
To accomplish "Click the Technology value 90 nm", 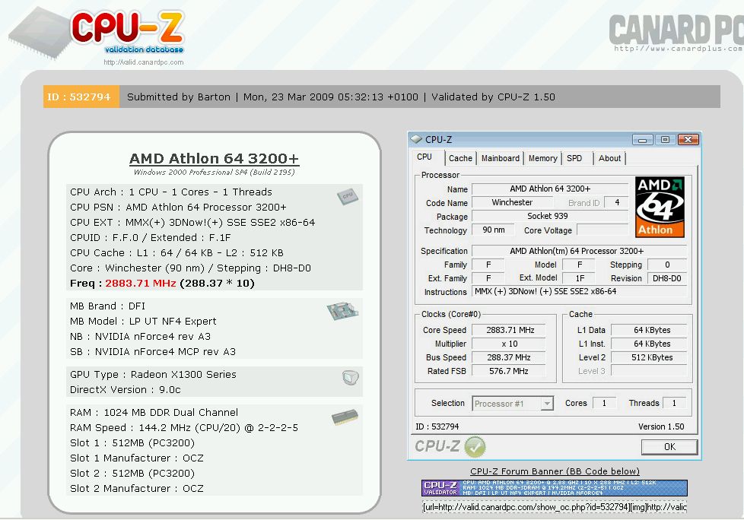I will point(494,230).
